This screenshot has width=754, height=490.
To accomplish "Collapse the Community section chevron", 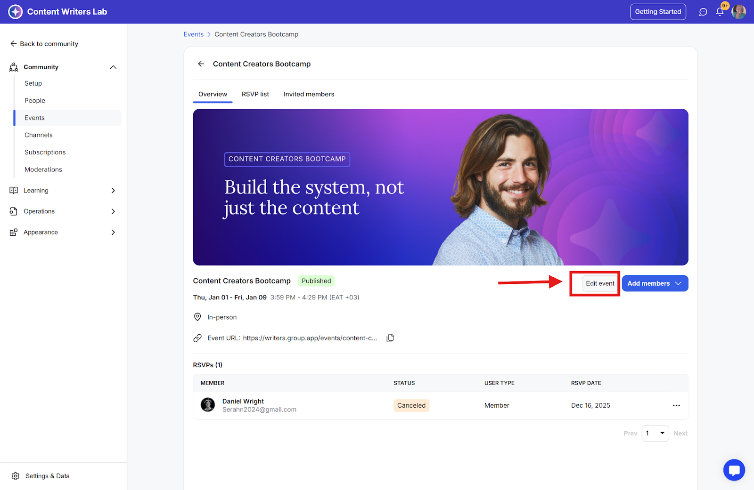I will [113, 67].
